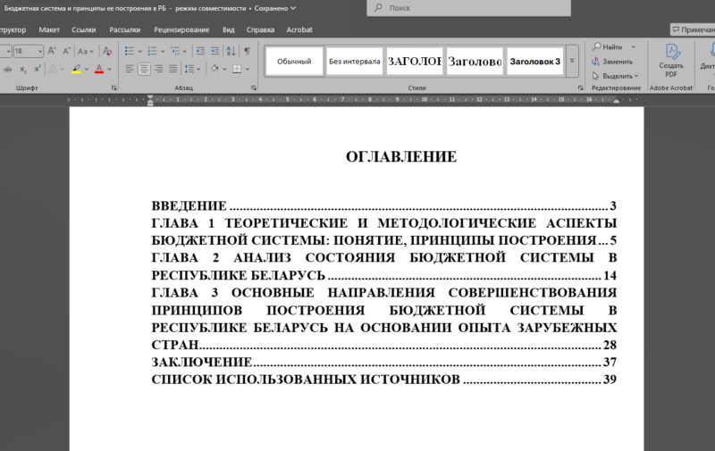Click the ВВЕДЕНИЕ contents entry
Viewport: 715px width, 451px height.
tap(384, 206)
